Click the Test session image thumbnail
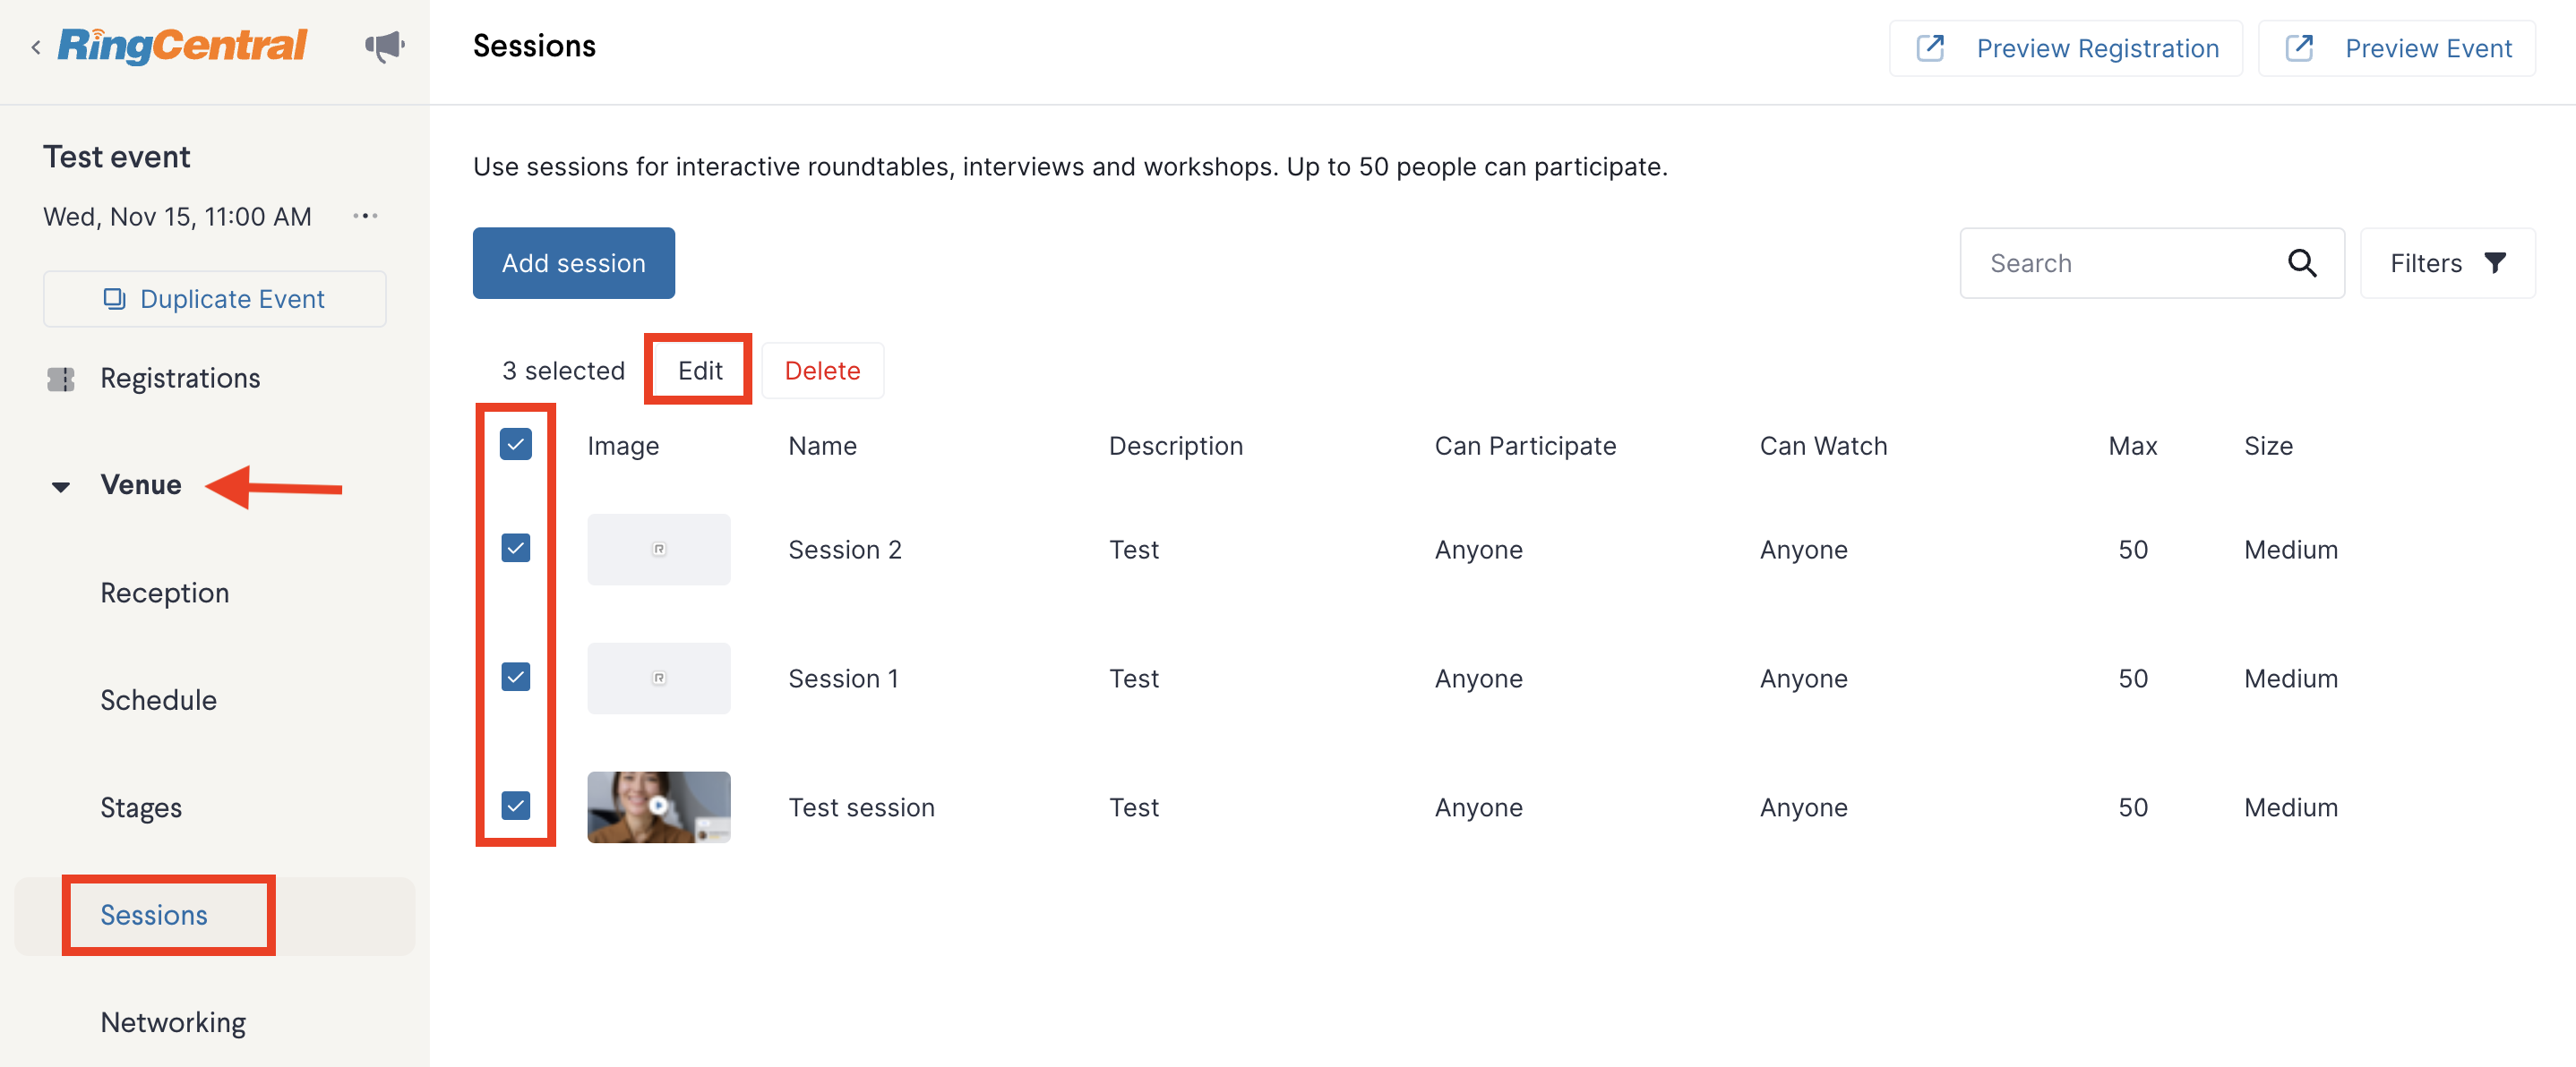 click(659, 807)
